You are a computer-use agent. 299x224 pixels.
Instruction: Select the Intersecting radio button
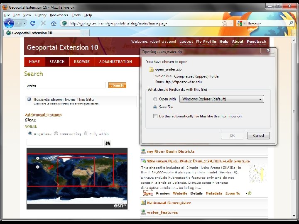pyautogui.click(x=56, y=134)
